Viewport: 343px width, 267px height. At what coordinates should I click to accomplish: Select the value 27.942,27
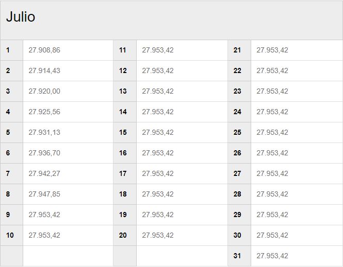(44, 174)
